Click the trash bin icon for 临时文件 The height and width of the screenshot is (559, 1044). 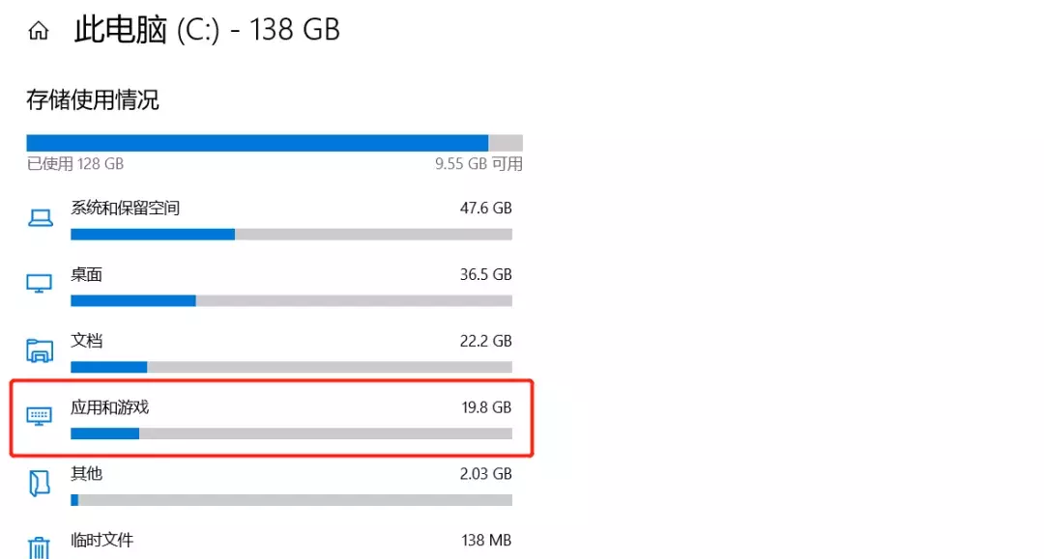click(39, 547)
